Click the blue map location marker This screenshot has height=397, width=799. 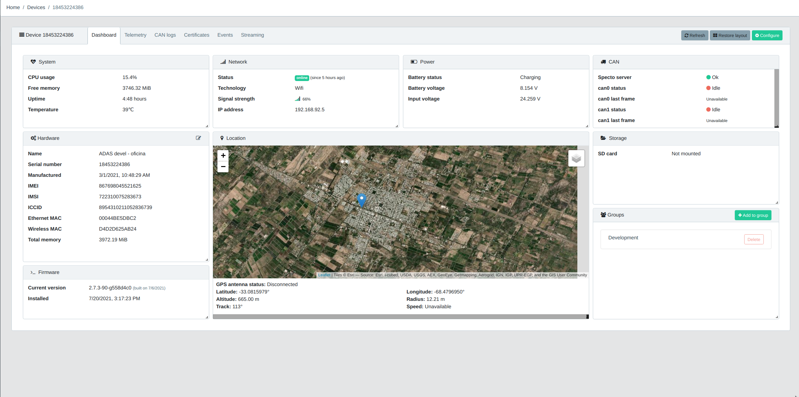pyautogui.click(x=361, y=200)
